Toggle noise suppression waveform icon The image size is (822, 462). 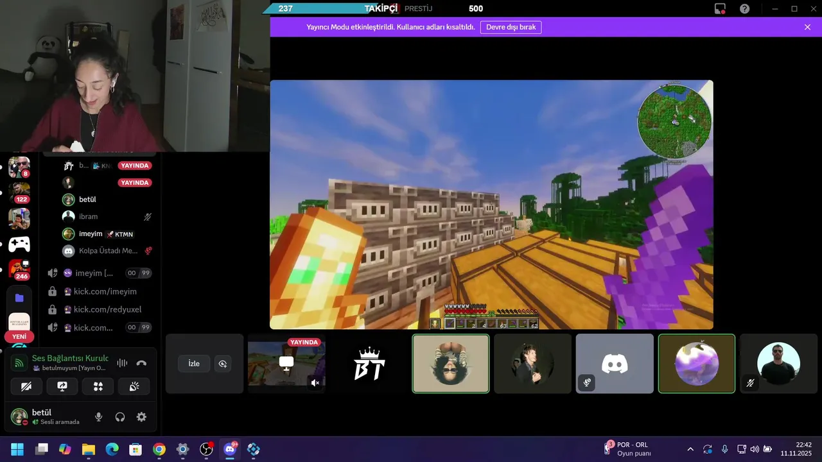(x=121, y=363)
